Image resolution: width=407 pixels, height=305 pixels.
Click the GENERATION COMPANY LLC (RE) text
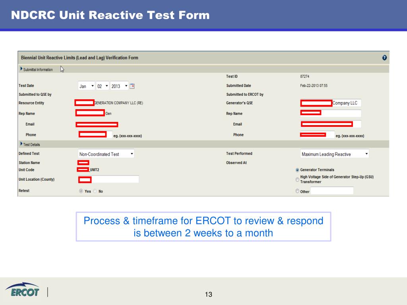(118, 103)
